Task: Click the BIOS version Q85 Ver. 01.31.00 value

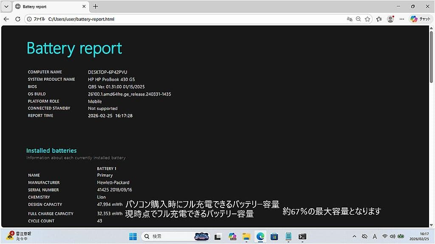Action: click(116, 87)
